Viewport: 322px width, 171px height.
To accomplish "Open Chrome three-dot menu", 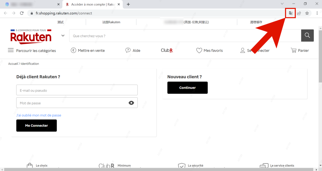I will [x=317, y=13].
